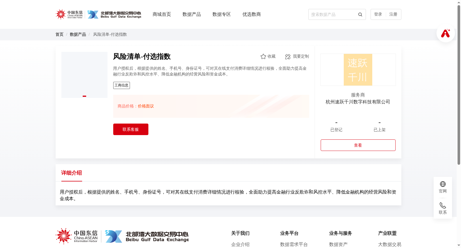Click the footer 数据需求平台 link

pos(294,244)
